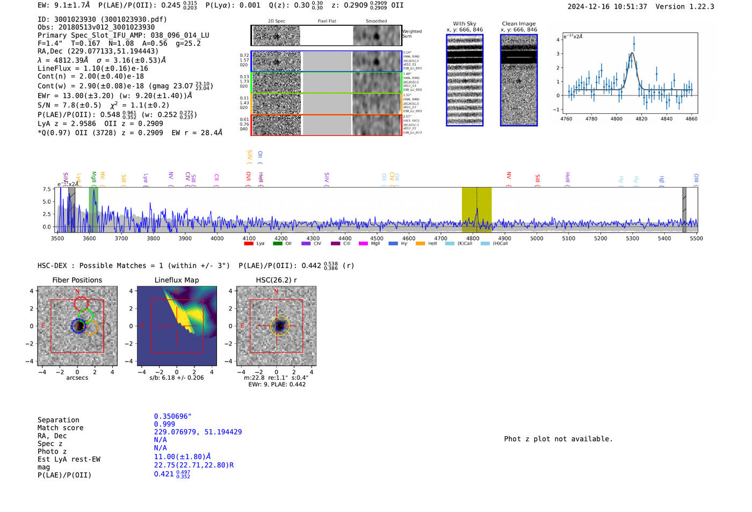Click the Fiber Positions plot title
This screenshot has height=512, width=752.
(77, 280)
